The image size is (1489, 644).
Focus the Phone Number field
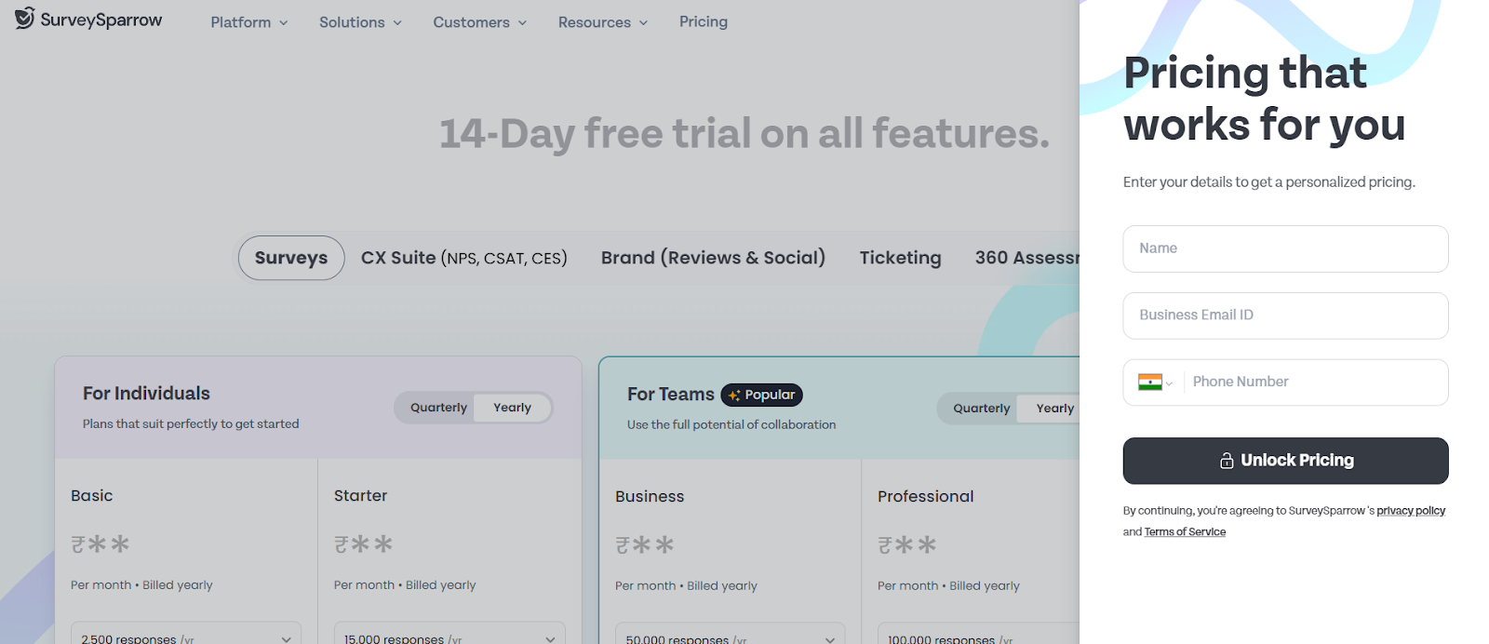point(1315,382)
